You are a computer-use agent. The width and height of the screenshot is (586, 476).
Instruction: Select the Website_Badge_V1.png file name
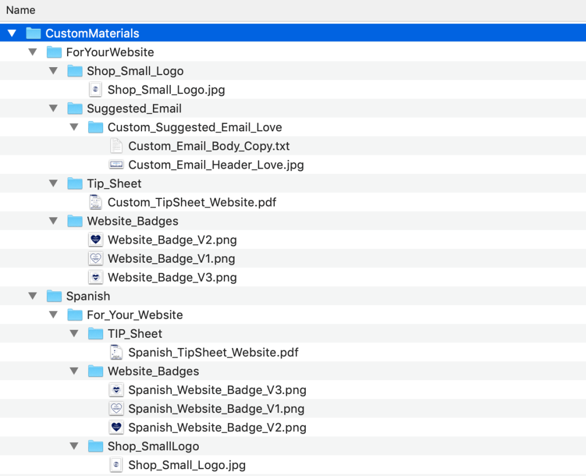[x=171, y=259]
